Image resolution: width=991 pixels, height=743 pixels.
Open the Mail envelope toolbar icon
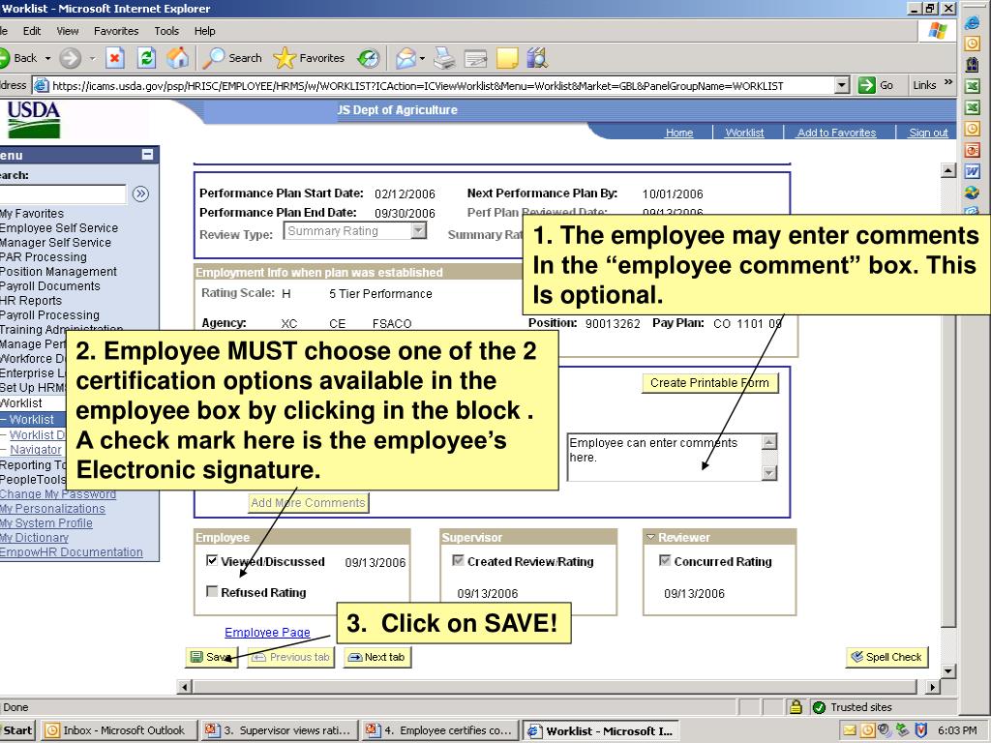point(405,58)
